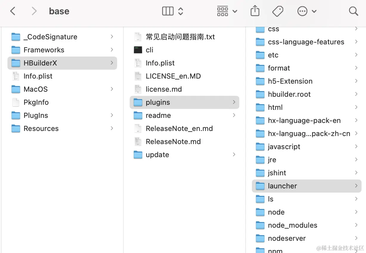Select the 常见启动问题指南.txt file icon
Image resolution: width=366 pixels, height=253 pixels.
click(138, 37)
